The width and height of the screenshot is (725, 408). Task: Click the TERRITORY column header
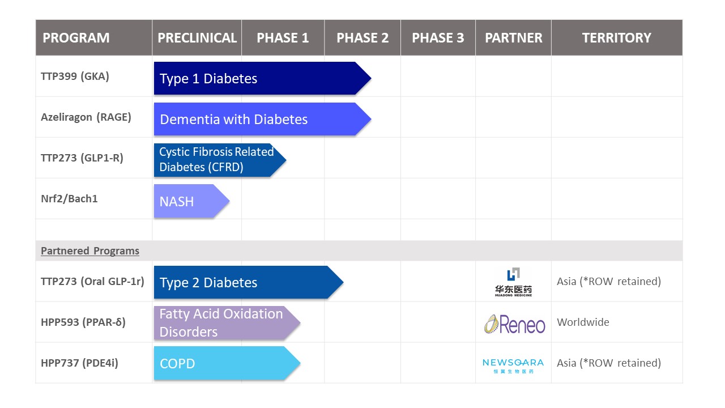point(616,38)
